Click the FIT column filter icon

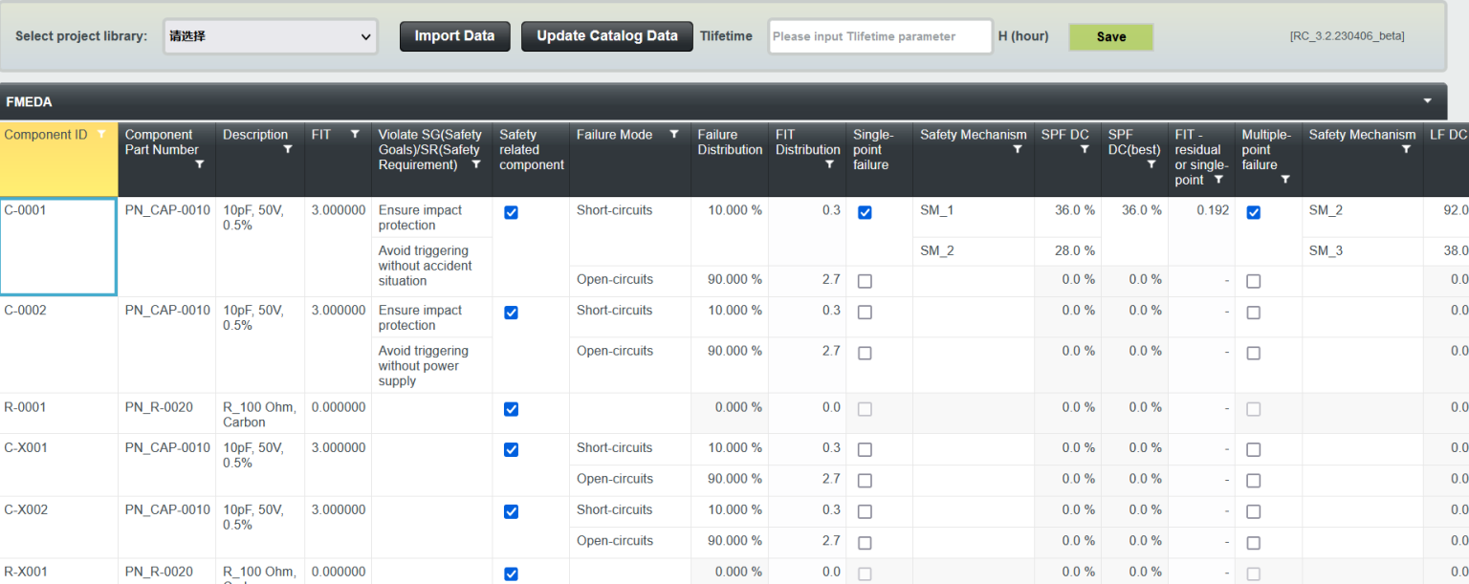coord(355,135)
